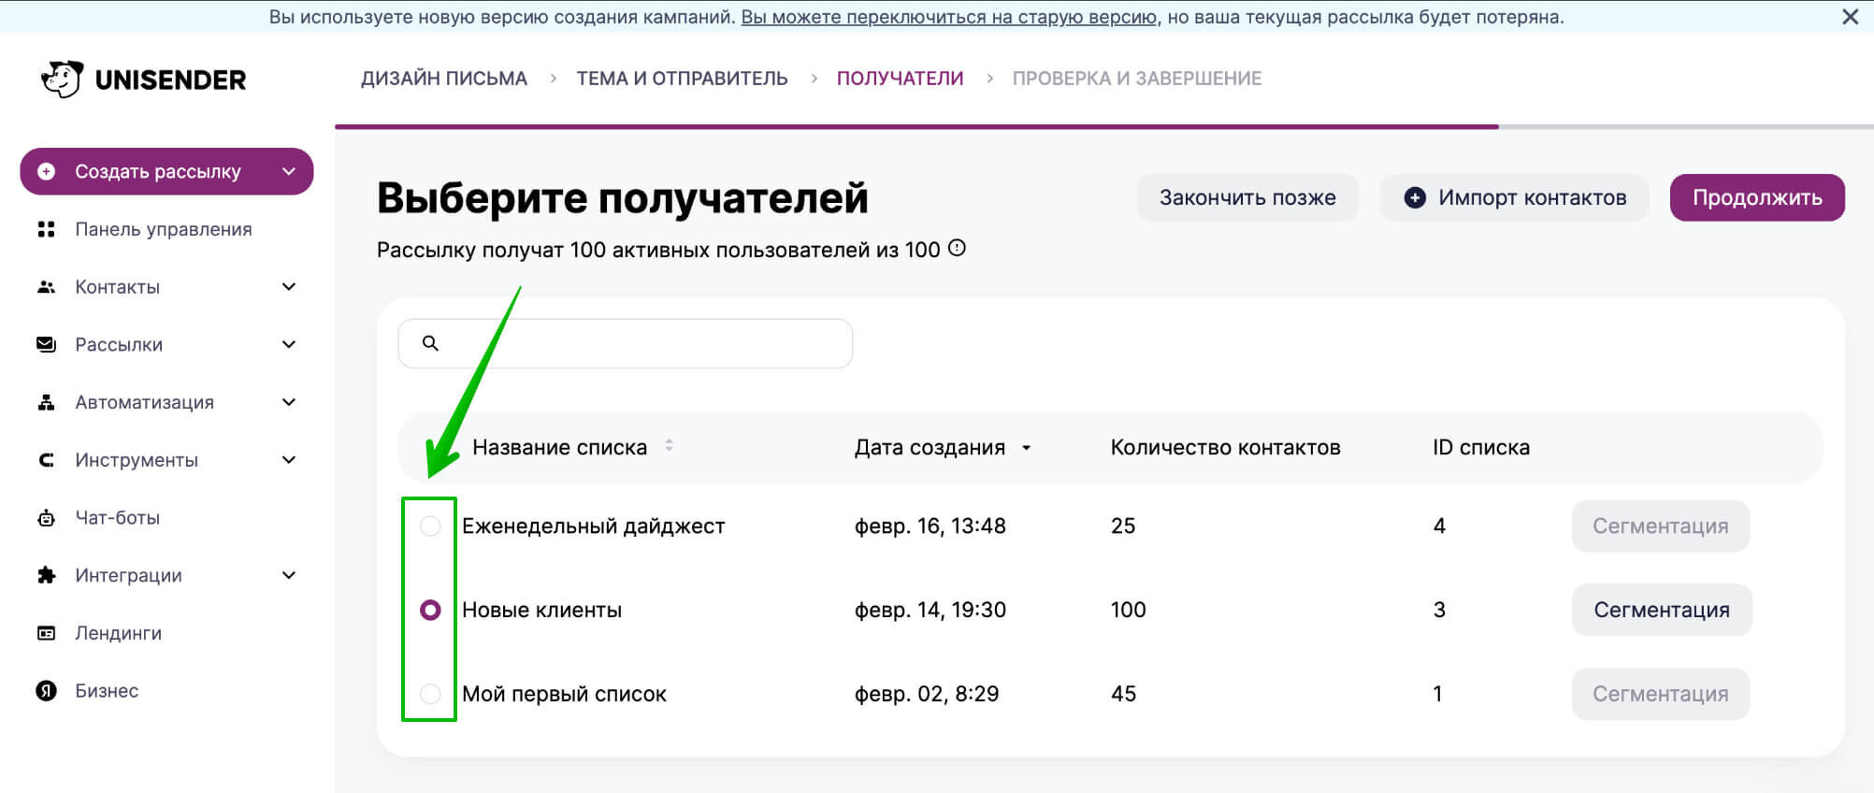Expand the Рассылки menu chevron

tap(289, 344)
